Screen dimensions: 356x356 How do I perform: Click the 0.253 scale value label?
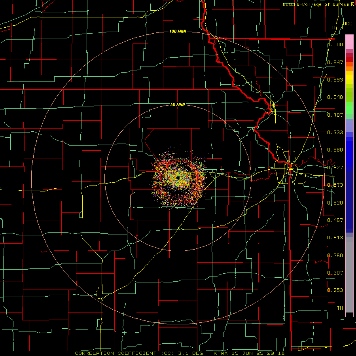point(335,290)
